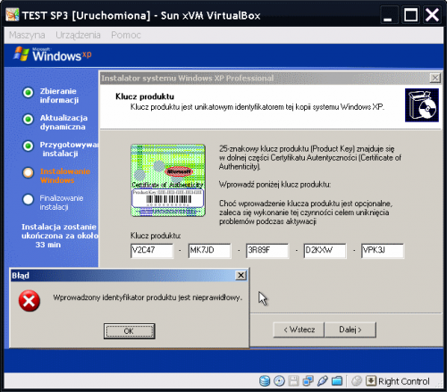Click the mouse integration status icon

coord(357,381)
